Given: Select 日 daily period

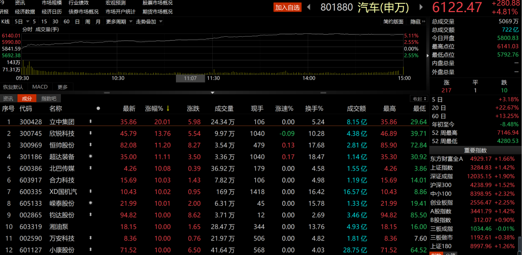Looking at the screenshot, I should tap(77, 22).
